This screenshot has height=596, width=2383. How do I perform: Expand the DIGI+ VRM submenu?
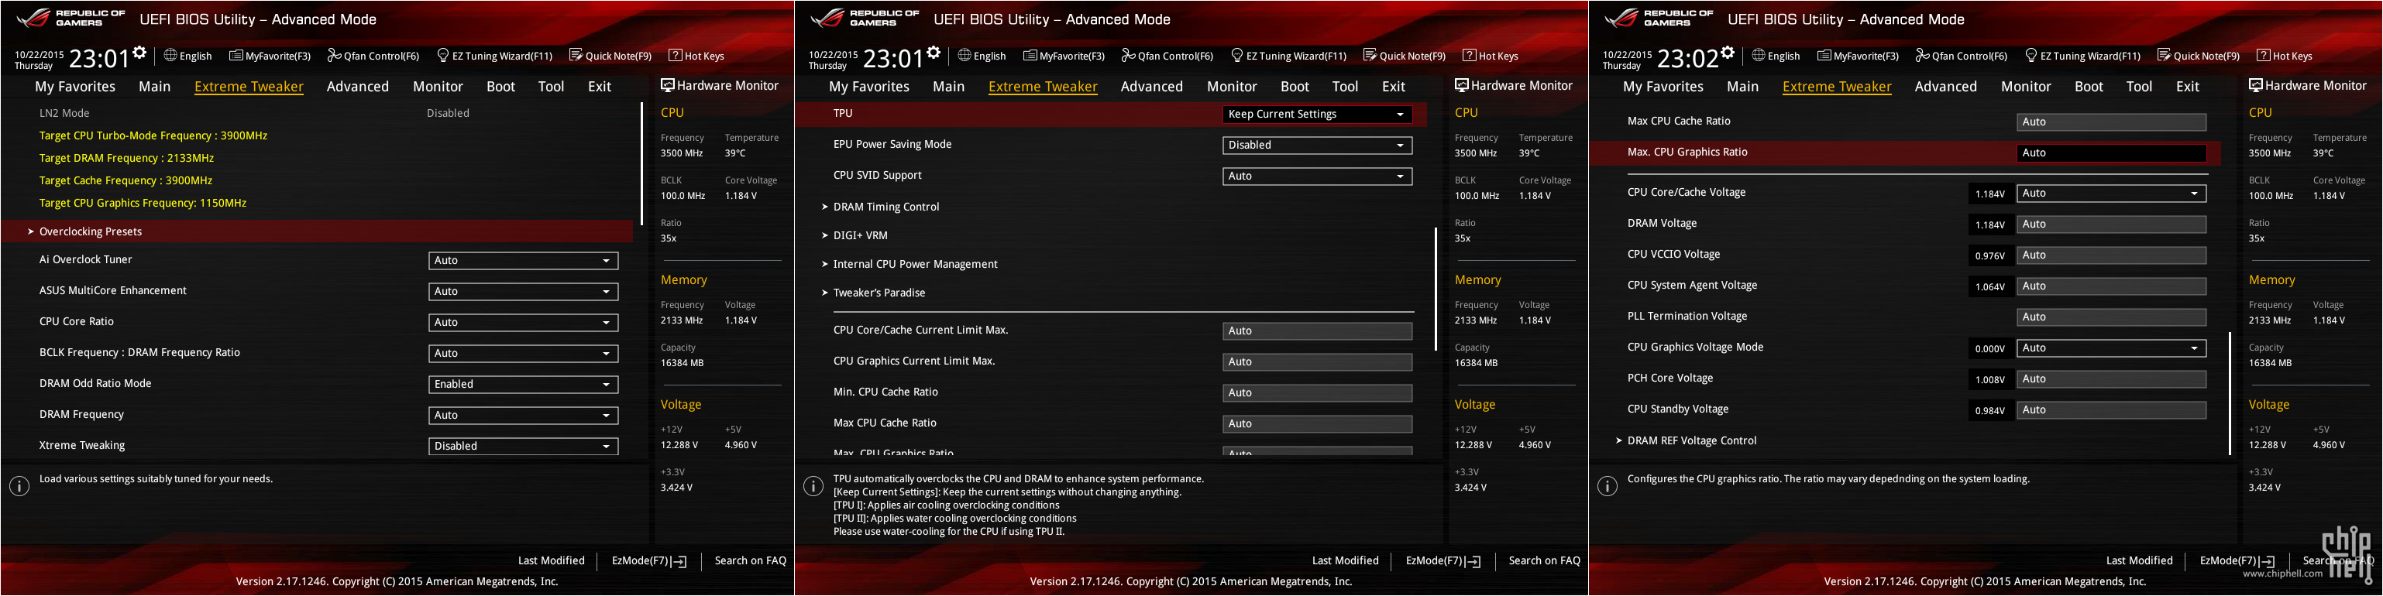point(859,235)
